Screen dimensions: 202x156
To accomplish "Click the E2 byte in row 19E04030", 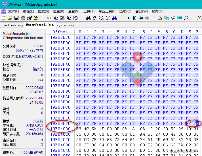I will click(x=150, y=145).
